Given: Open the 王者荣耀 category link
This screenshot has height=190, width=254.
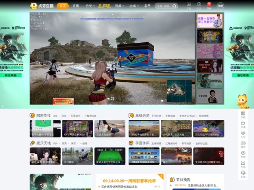Looking at the screenshot, I should (x=157, y=144).
